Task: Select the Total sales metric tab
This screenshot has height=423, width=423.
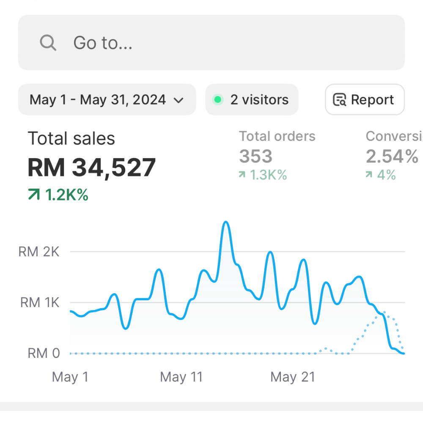Action: click(71, 139)
